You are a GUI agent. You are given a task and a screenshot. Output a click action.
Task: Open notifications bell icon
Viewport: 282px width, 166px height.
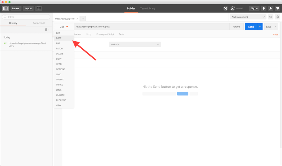tap(264, 8)
